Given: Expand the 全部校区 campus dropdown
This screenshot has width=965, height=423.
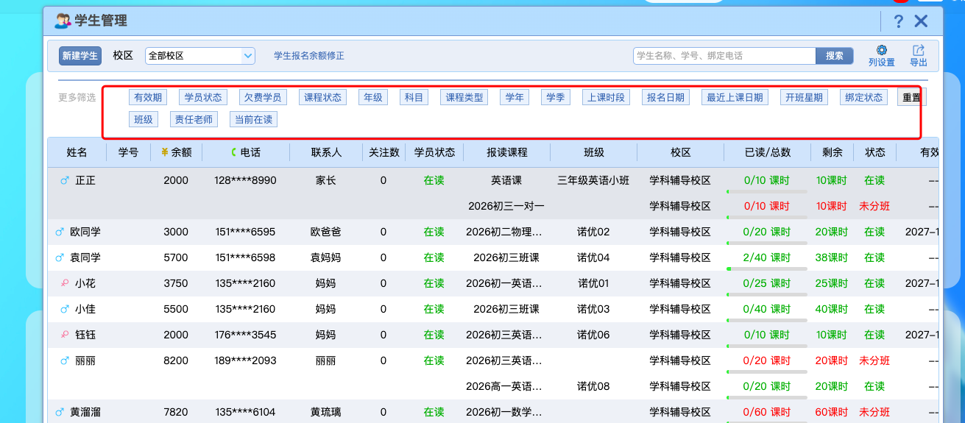Looking at the screenshot, I should 200,55.
